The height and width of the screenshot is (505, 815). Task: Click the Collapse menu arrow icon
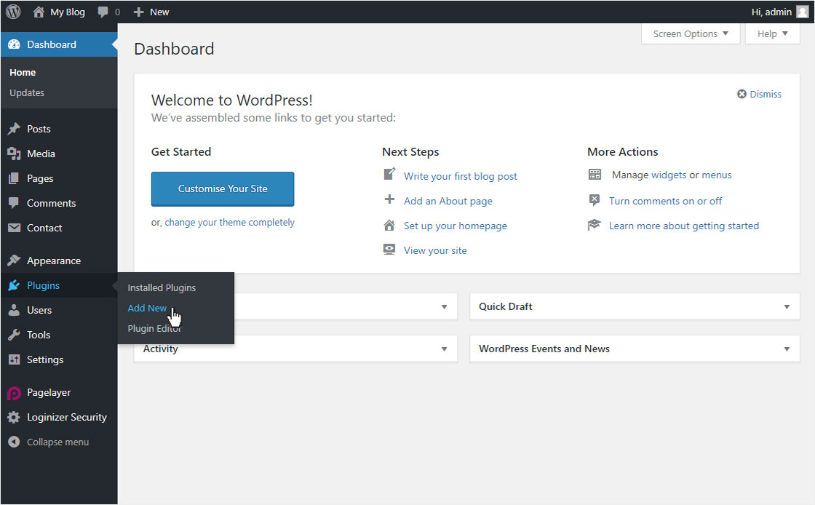click(14, 442)
